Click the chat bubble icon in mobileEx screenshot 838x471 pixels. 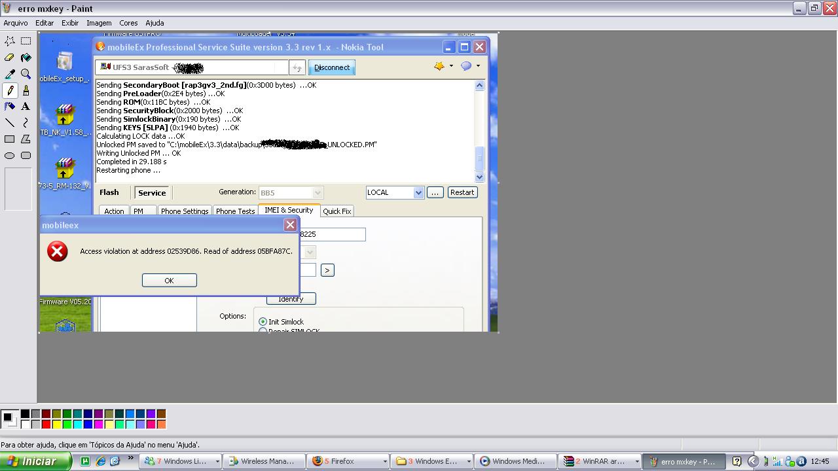(466, 66)
